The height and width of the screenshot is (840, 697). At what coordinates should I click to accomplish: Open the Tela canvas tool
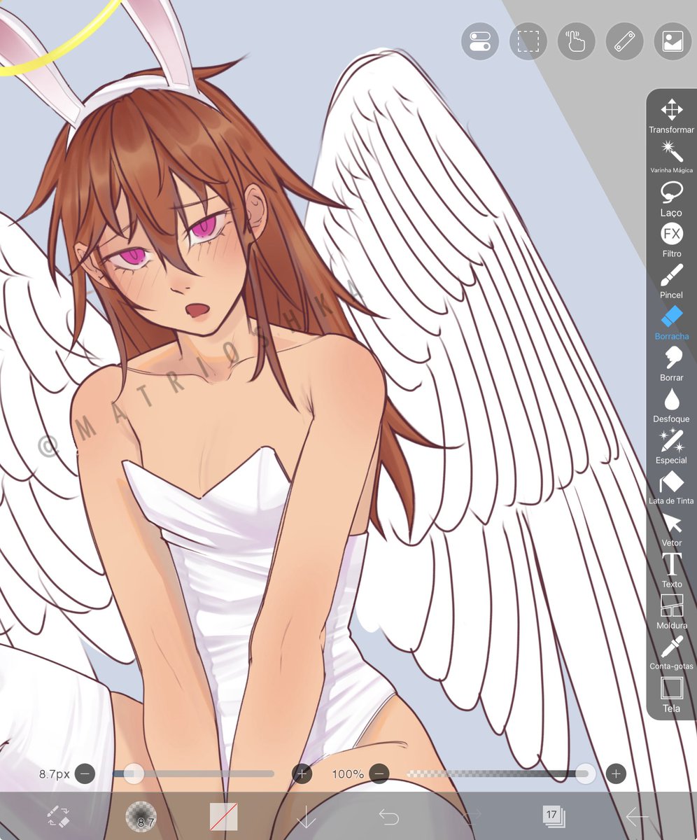[672, 694]
